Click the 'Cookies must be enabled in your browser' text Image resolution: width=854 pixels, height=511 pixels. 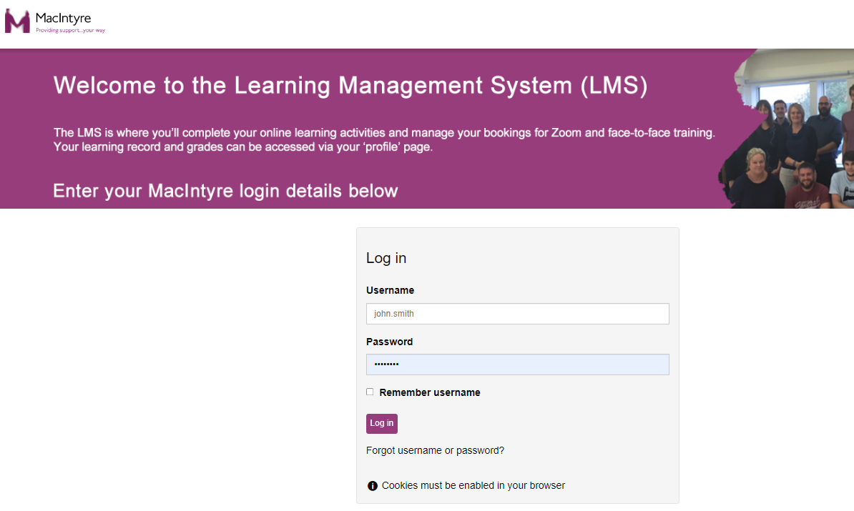click(x=473, y=485)
